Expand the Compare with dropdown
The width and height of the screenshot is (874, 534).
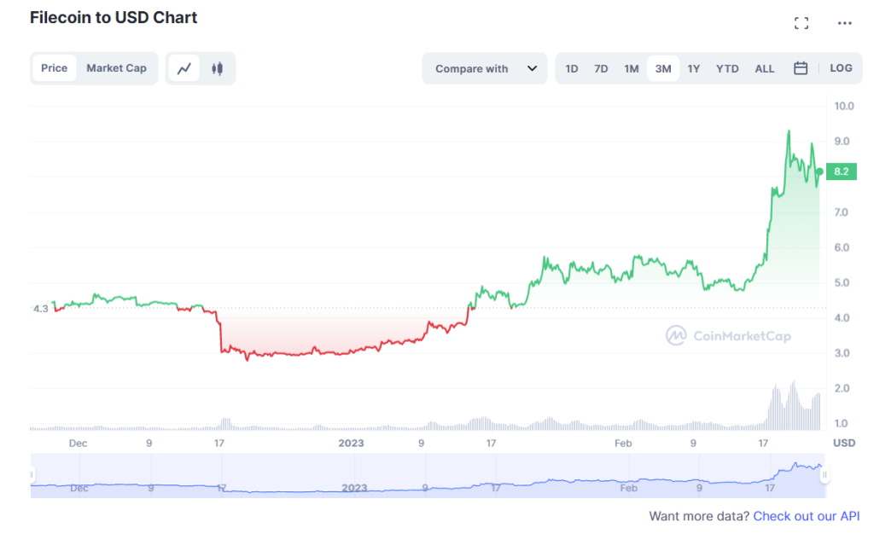pyautogui.click(x=485, y=68)
